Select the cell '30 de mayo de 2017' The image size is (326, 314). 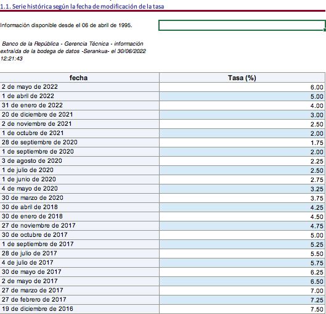point(79,272)
